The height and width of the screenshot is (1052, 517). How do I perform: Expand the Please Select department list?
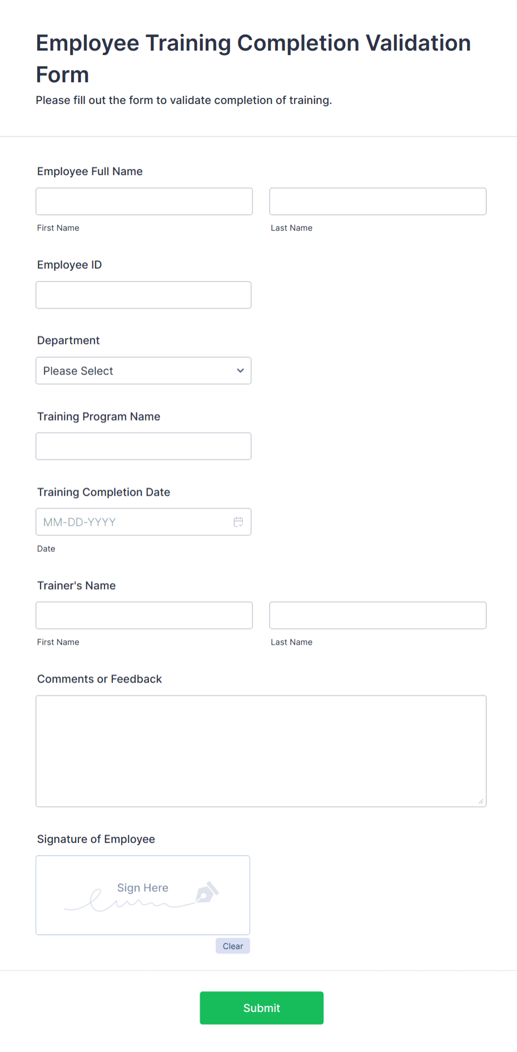coord(143,370)
